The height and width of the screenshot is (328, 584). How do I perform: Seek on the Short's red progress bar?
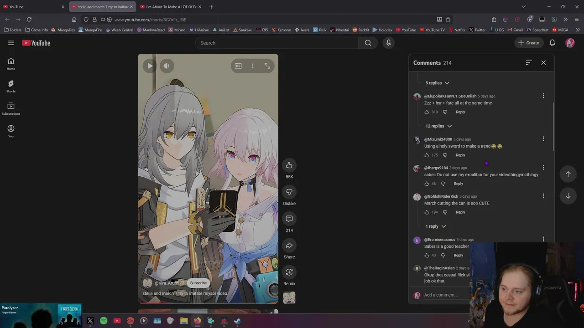click(208, 302)
